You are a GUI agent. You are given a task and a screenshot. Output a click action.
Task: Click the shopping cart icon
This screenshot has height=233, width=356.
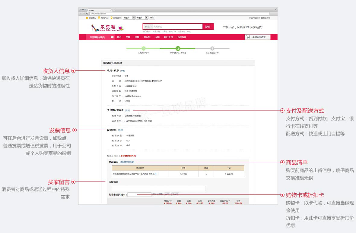click(x=248, y=37)
